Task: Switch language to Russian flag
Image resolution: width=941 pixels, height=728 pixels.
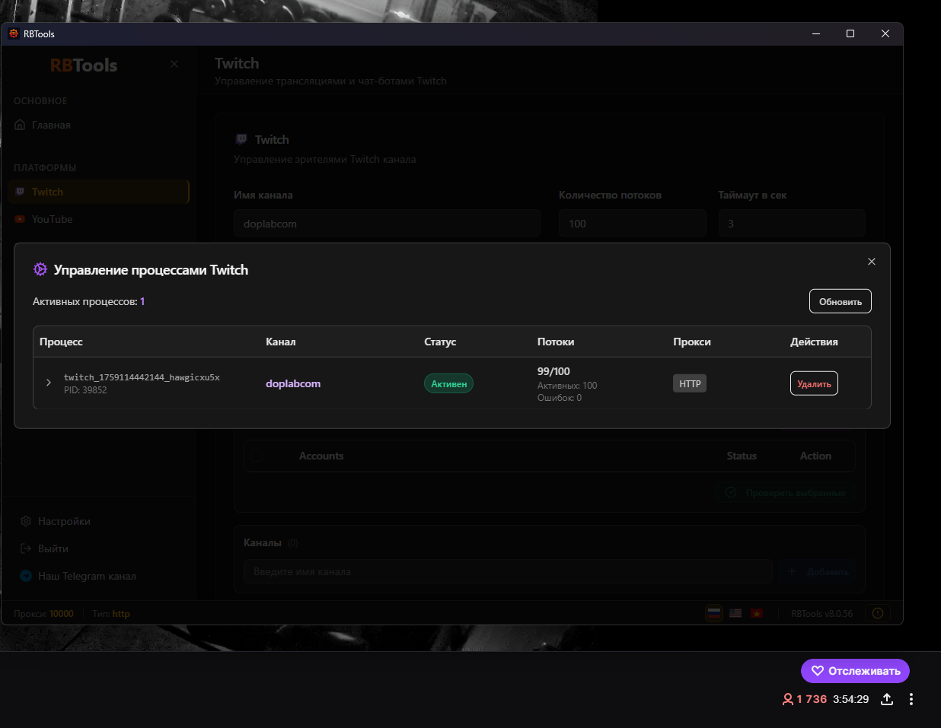Action: 714,613
